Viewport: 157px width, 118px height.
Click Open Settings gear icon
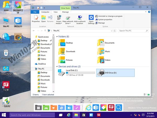91,19
